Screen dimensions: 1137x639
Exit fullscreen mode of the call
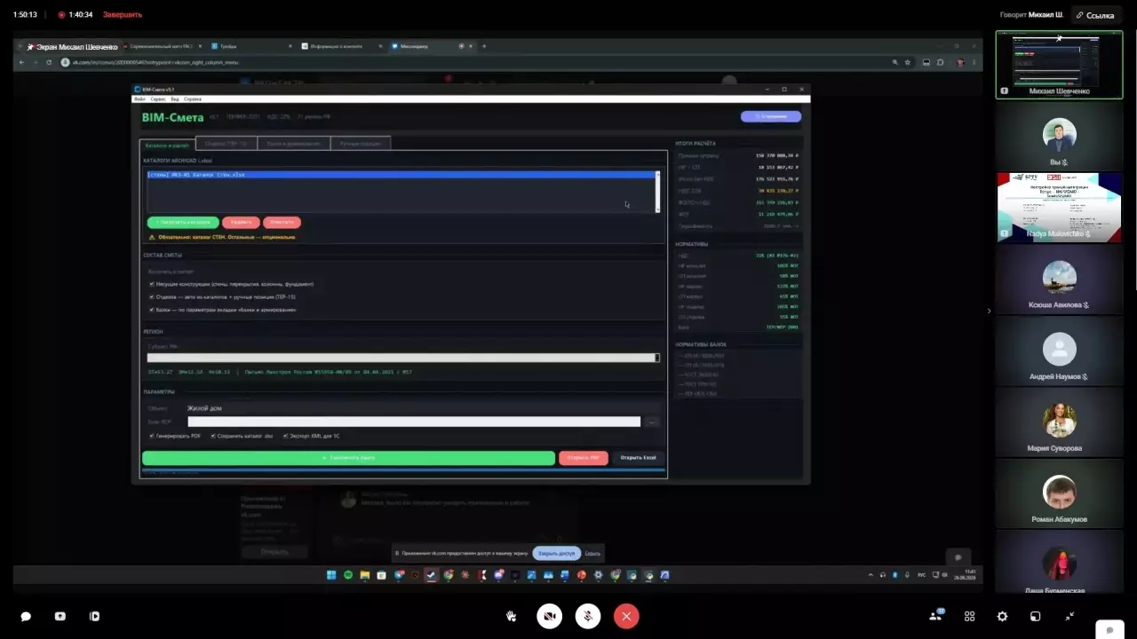[x=1069, y=616]
